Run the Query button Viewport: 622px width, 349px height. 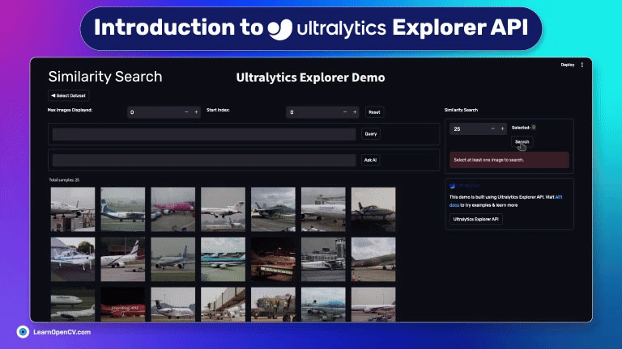click(x=370, y=134)
